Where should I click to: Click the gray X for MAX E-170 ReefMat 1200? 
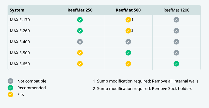[177, 20]
